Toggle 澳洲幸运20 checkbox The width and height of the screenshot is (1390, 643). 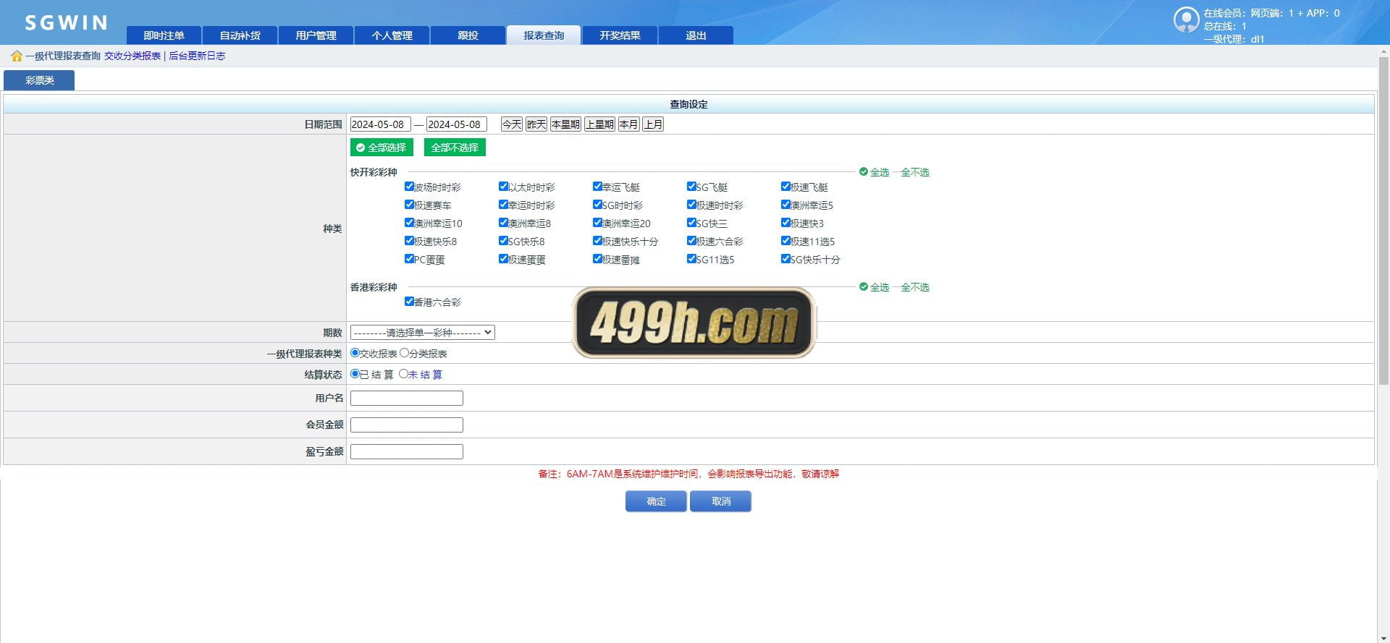[x=597, y=223]
